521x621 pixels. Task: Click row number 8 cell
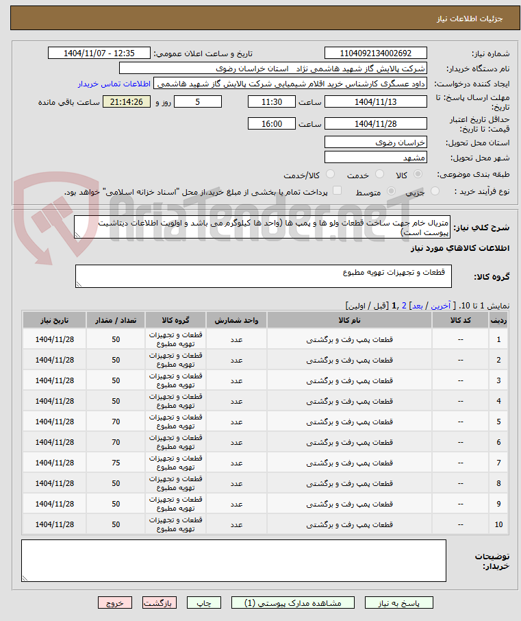(498, 483)
